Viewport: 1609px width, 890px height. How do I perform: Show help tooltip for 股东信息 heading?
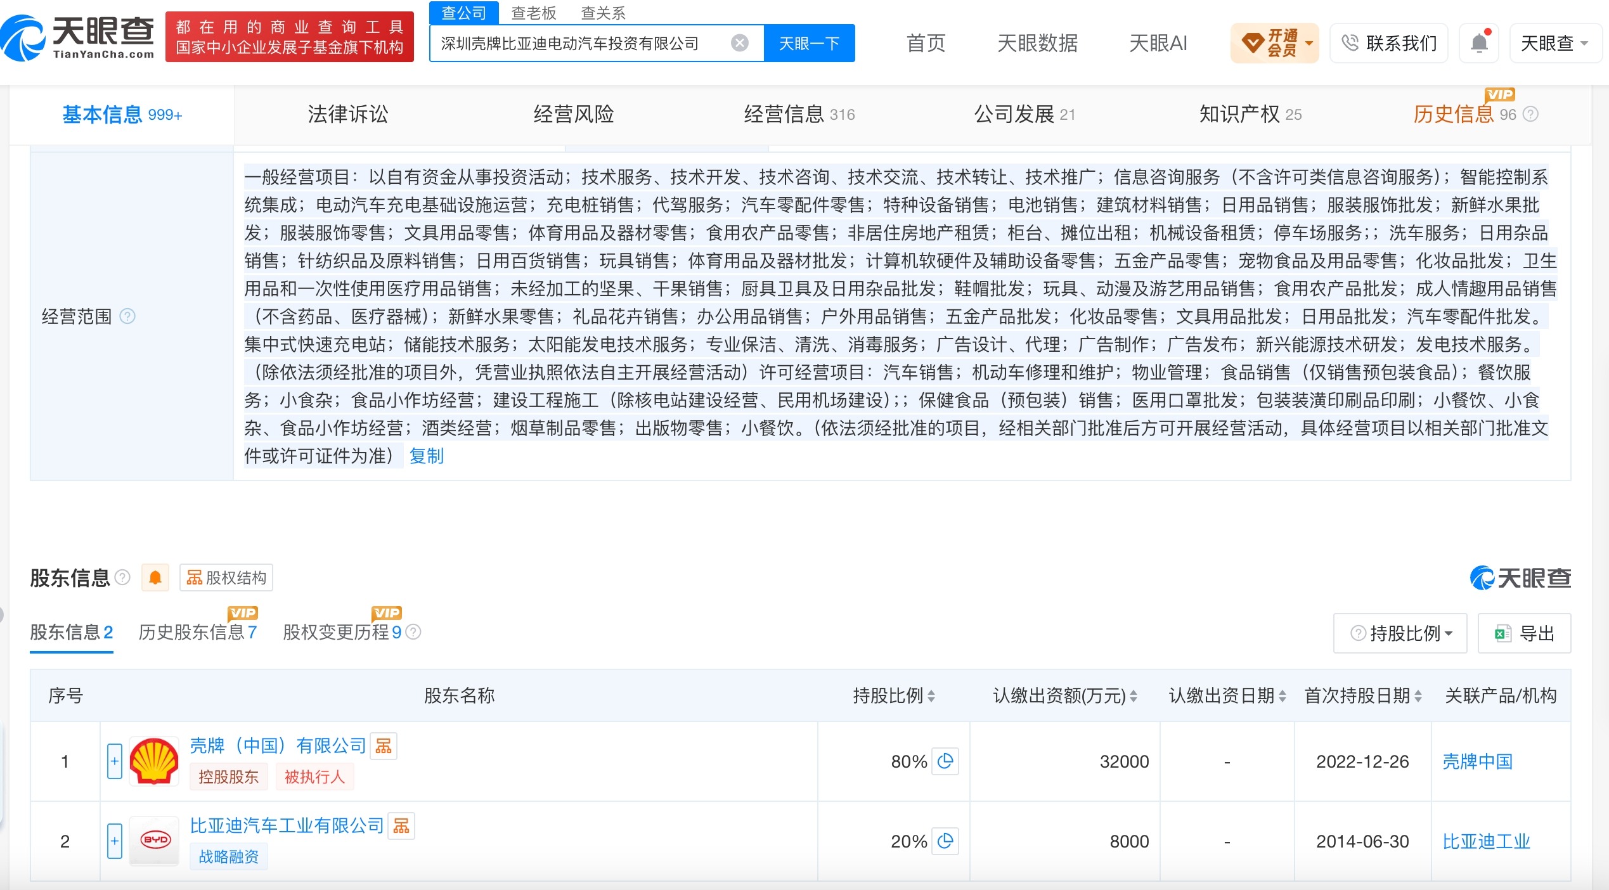pos(122,577)
